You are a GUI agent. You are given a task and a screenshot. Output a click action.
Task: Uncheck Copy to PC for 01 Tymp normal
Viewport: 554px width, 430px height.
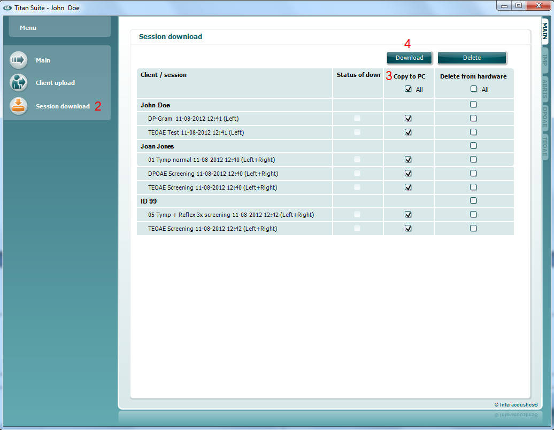(408, 160)
